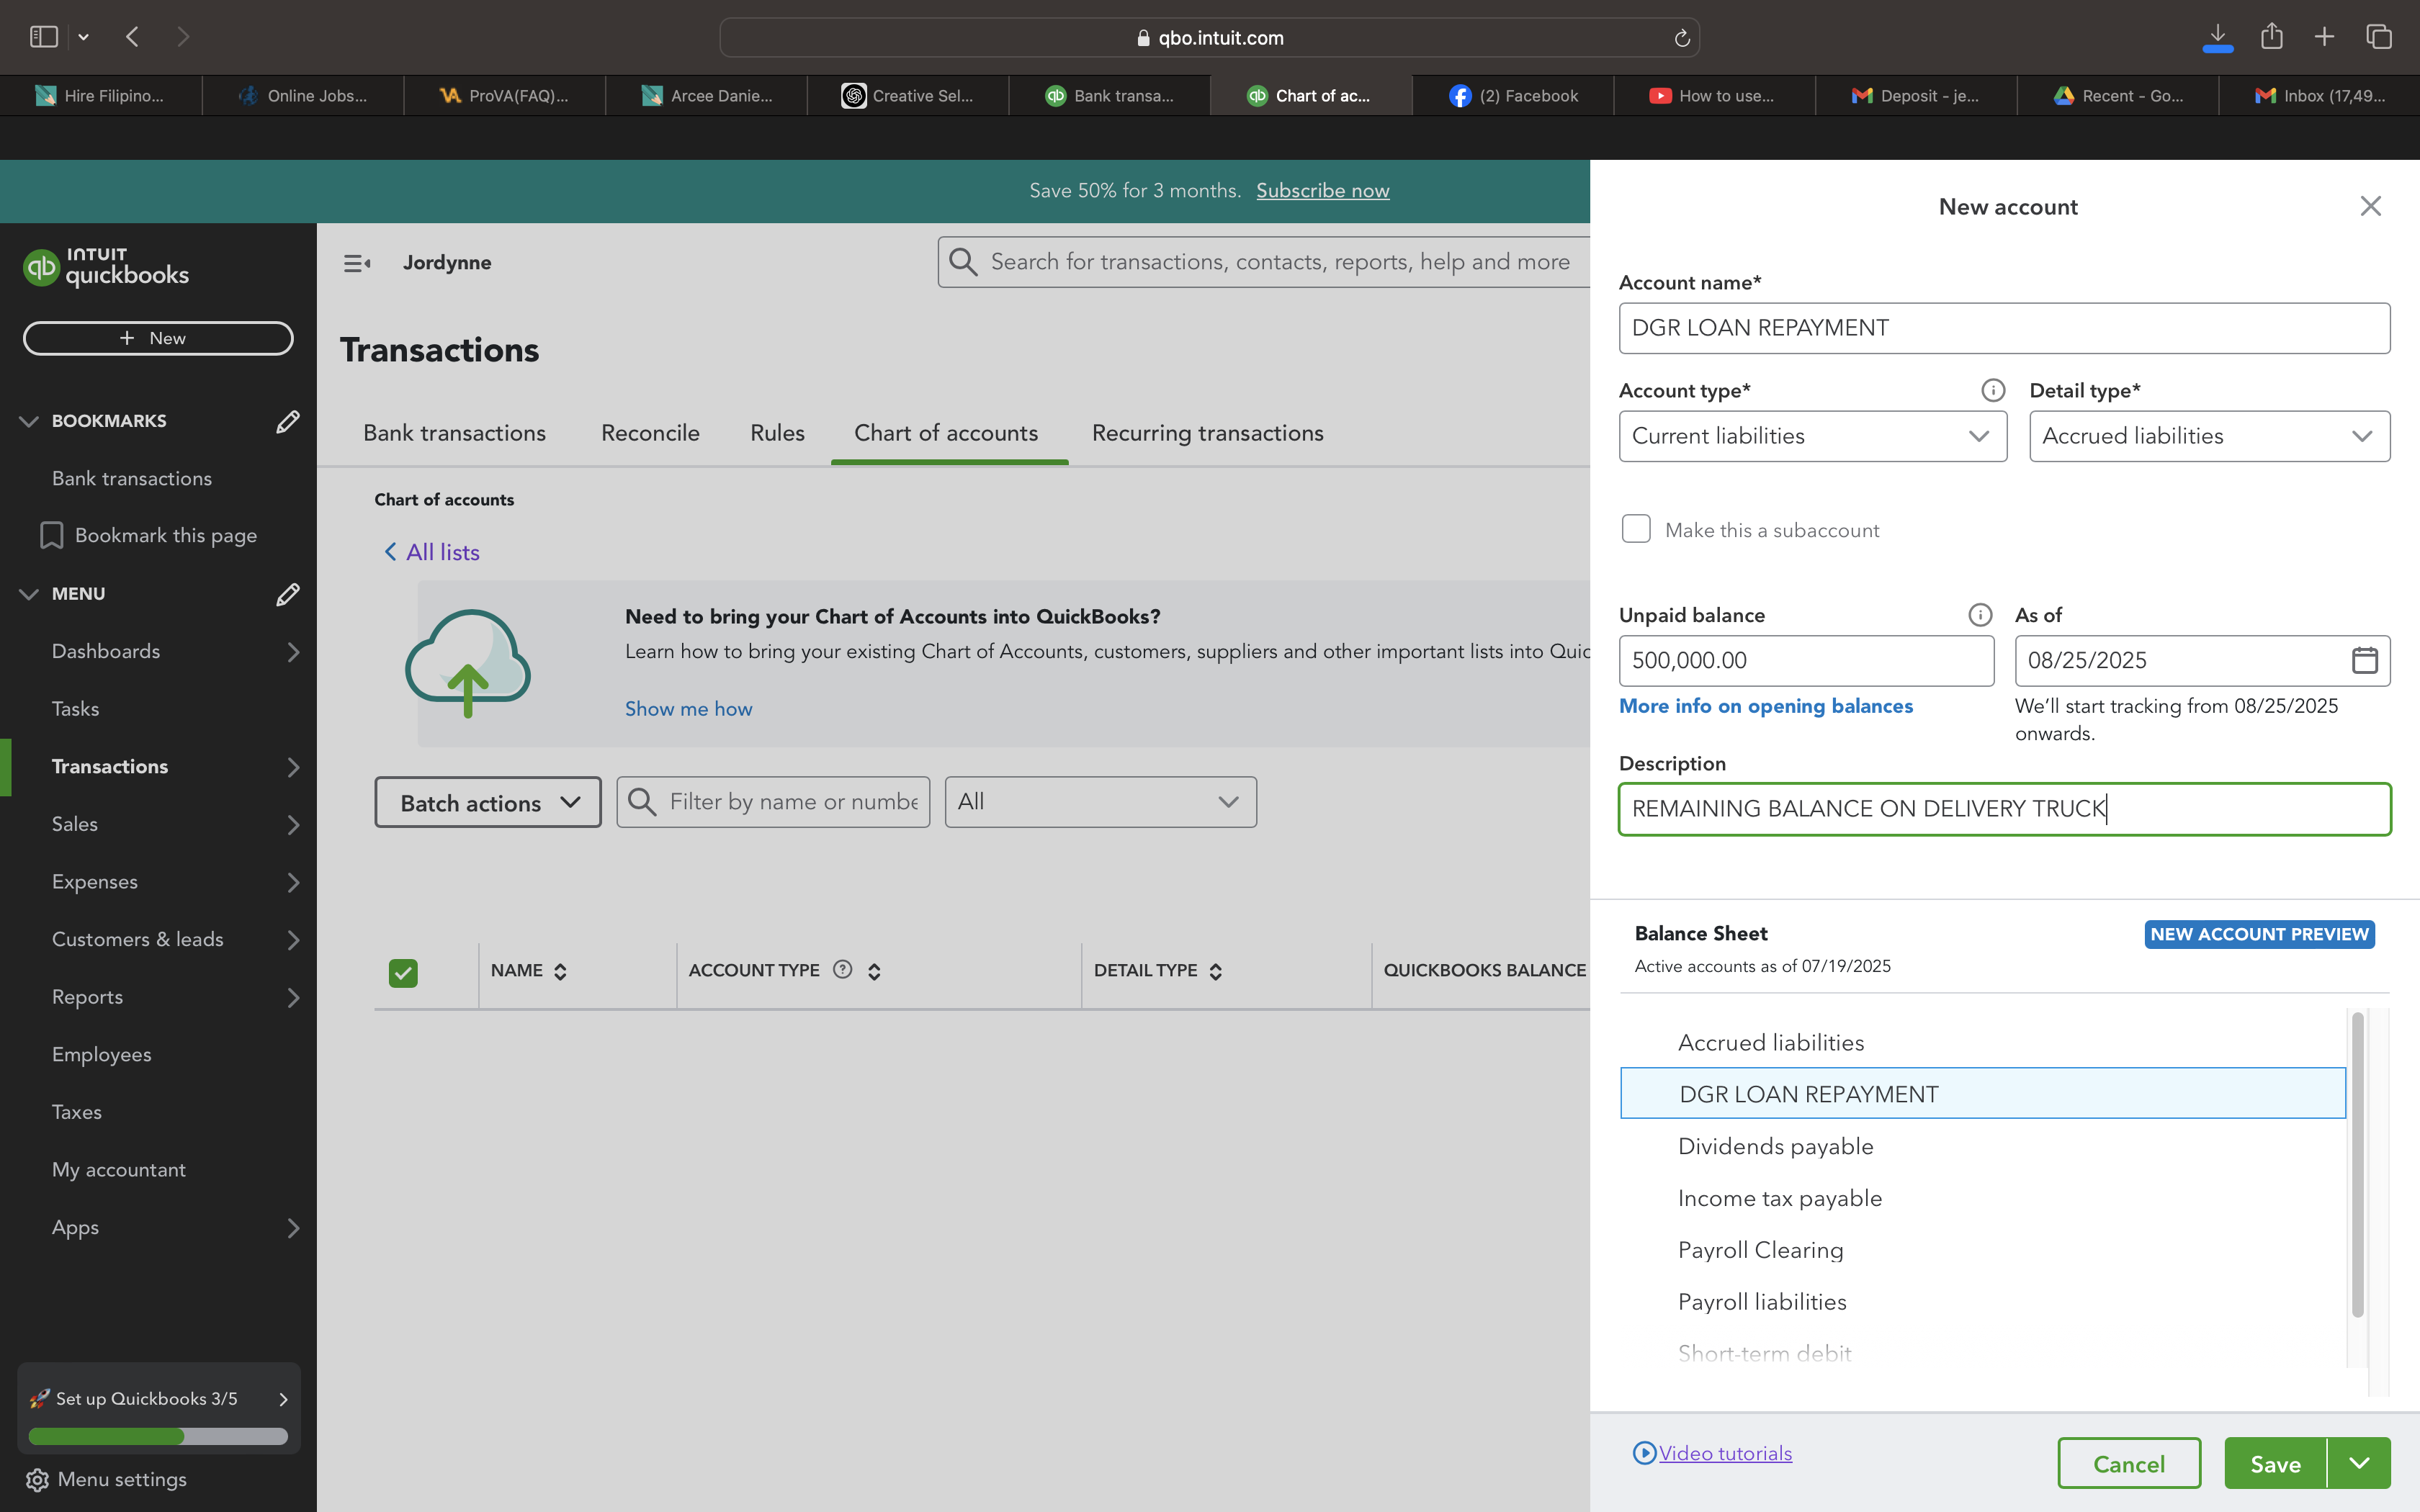Click the + New button

click(158, 338)
